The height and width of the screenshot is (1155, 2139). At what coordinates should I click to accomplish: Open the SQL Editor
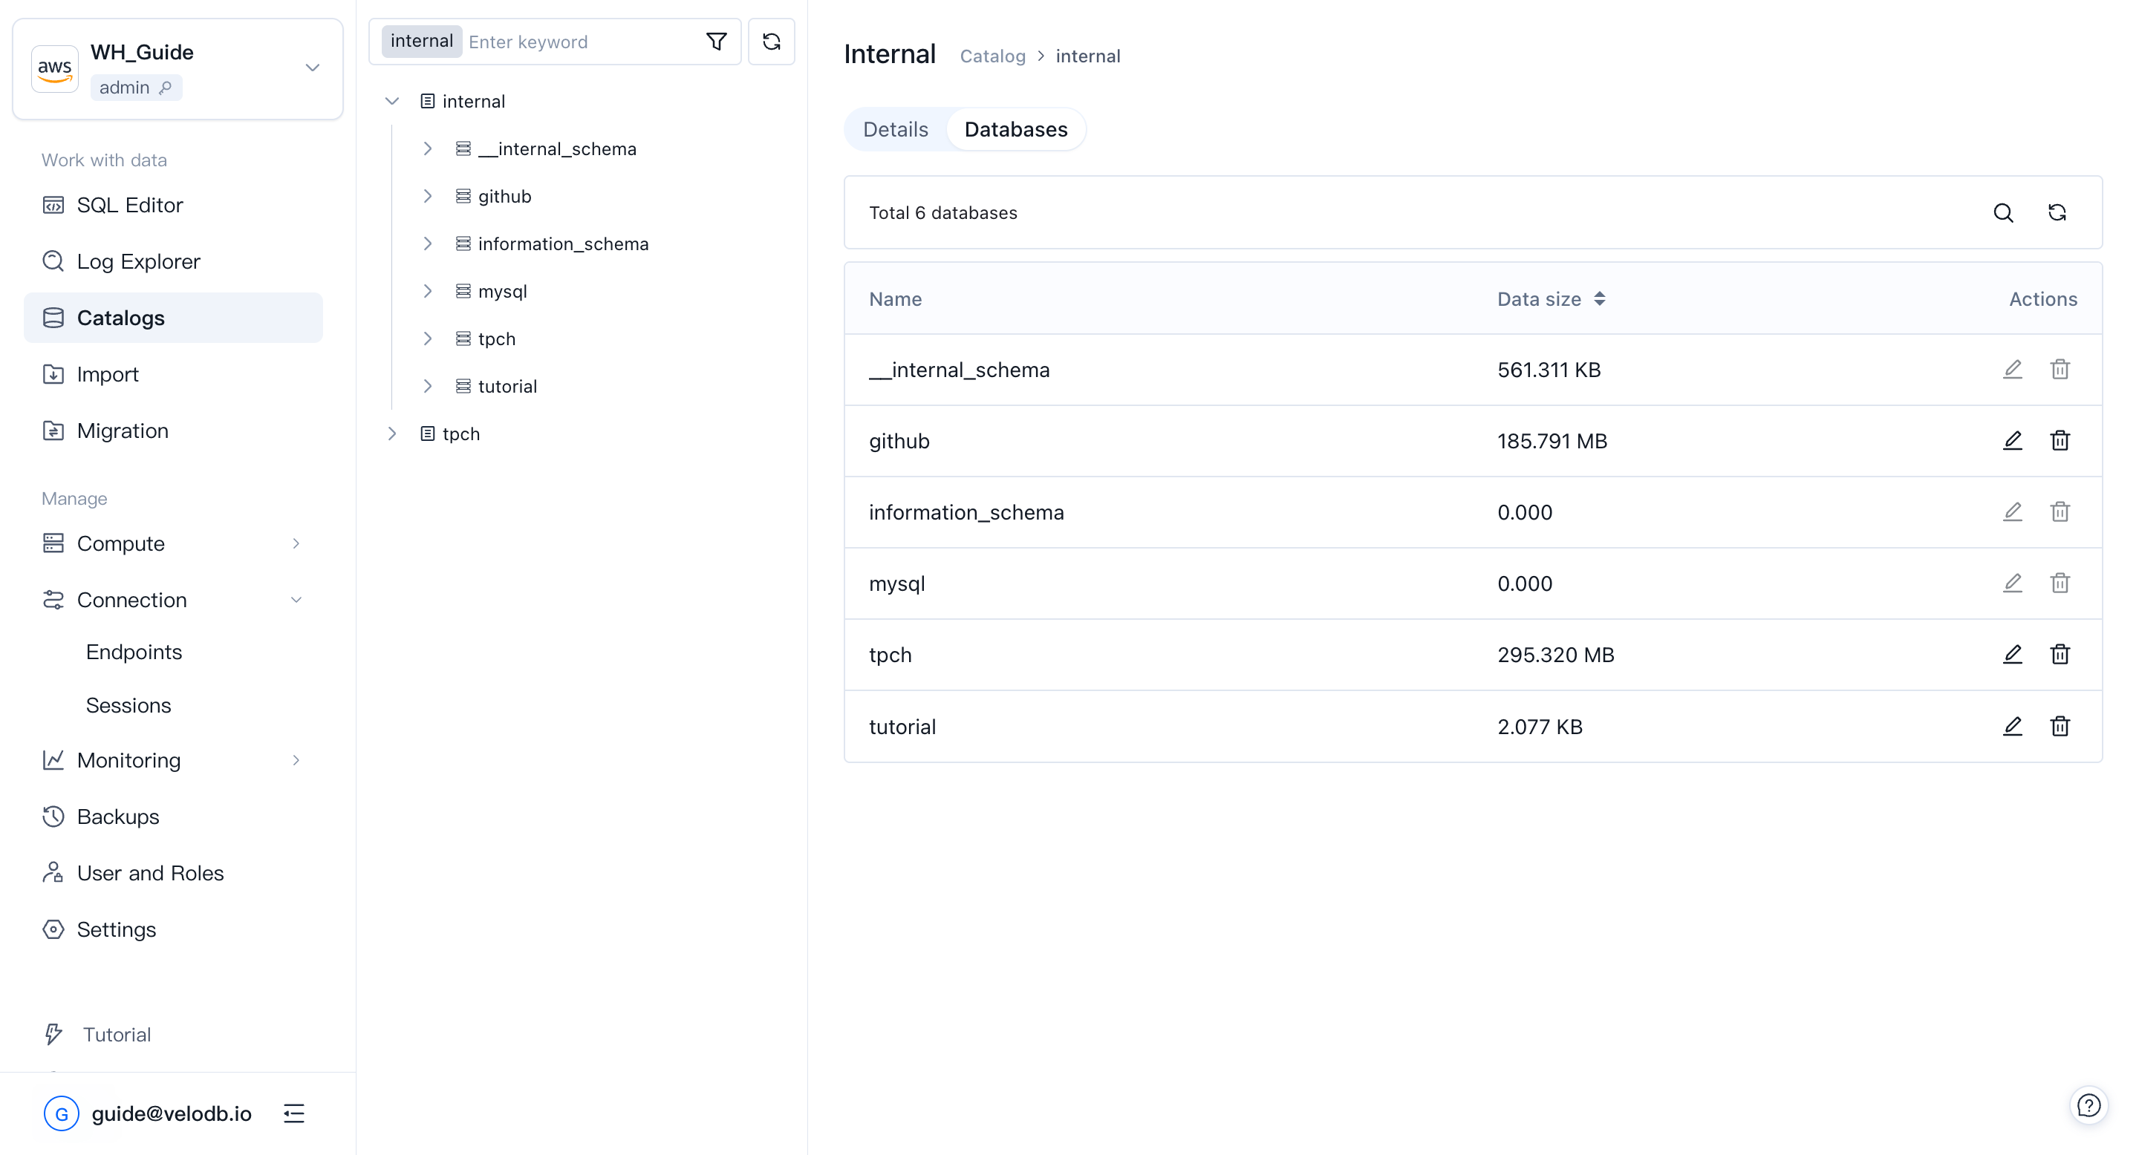point(129,205)
